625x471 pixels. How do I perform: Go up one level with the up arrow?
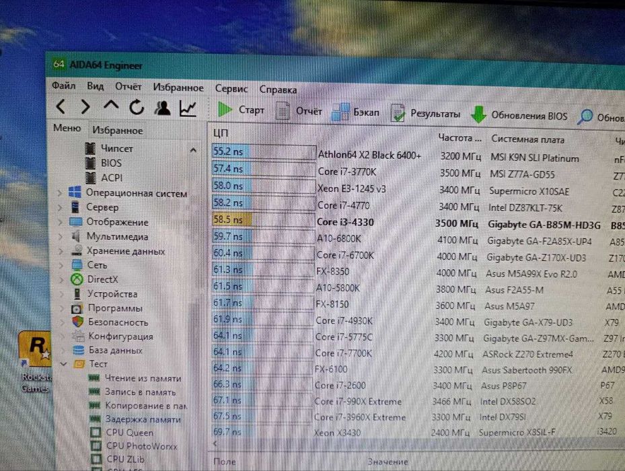click(x=111, y=105)
